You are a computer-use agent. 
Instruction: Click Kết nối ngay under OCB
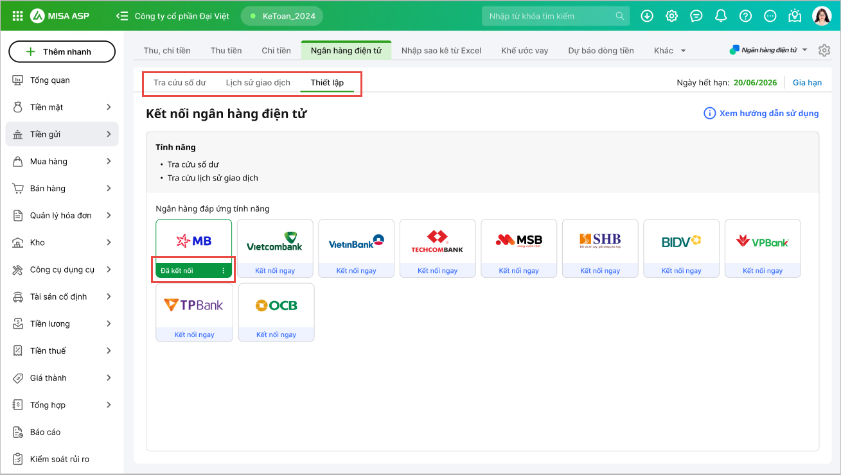276,335
